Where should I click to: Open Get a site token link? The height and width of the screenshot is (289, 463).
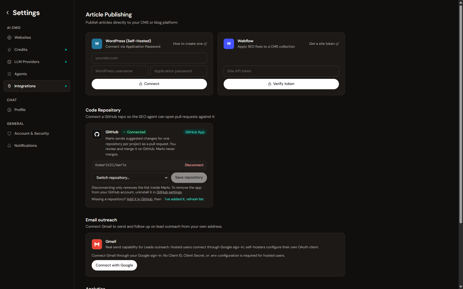[324, 44]
